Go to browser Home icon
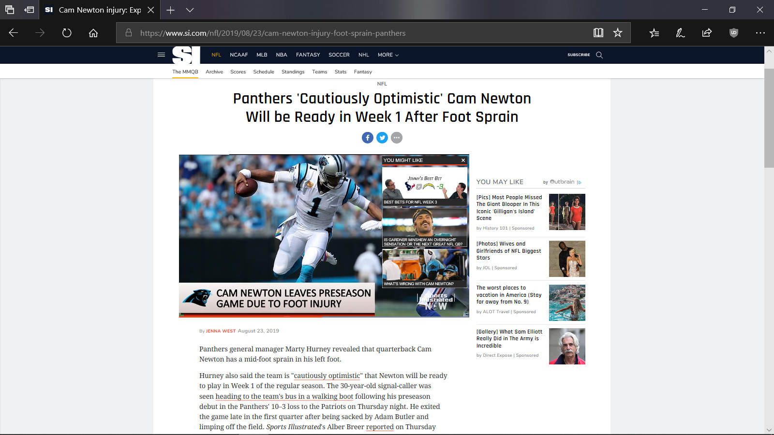The height and width of the screenshot is (435, 774). (93, 33)
